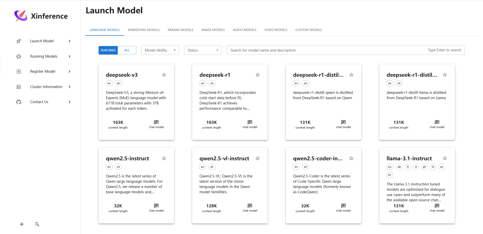
Task: Expand the Register Model sidebar chevron
Action: (x=70, y=71)
